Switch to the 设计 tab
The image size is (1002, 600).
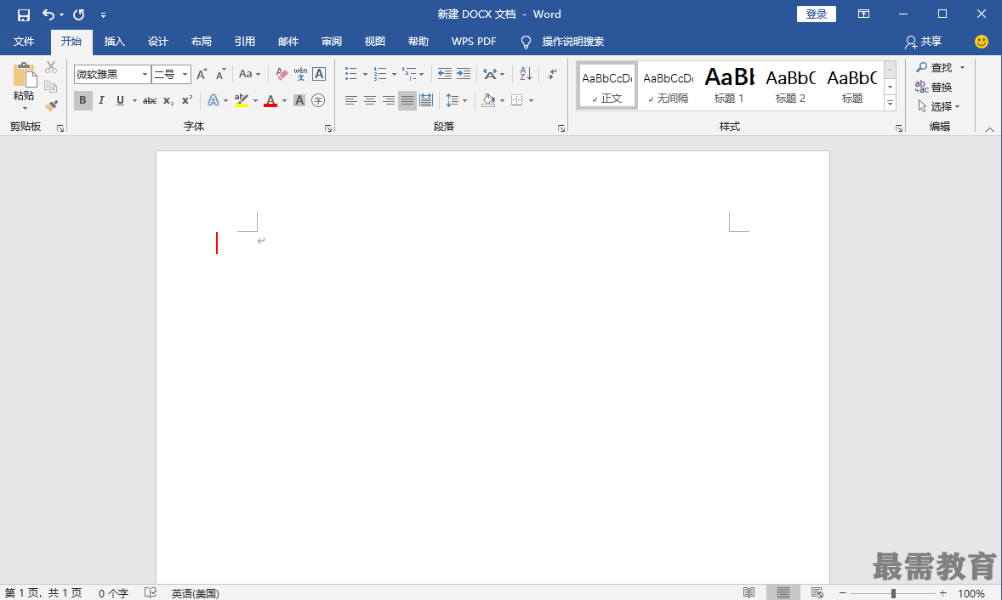coord(158,42)
